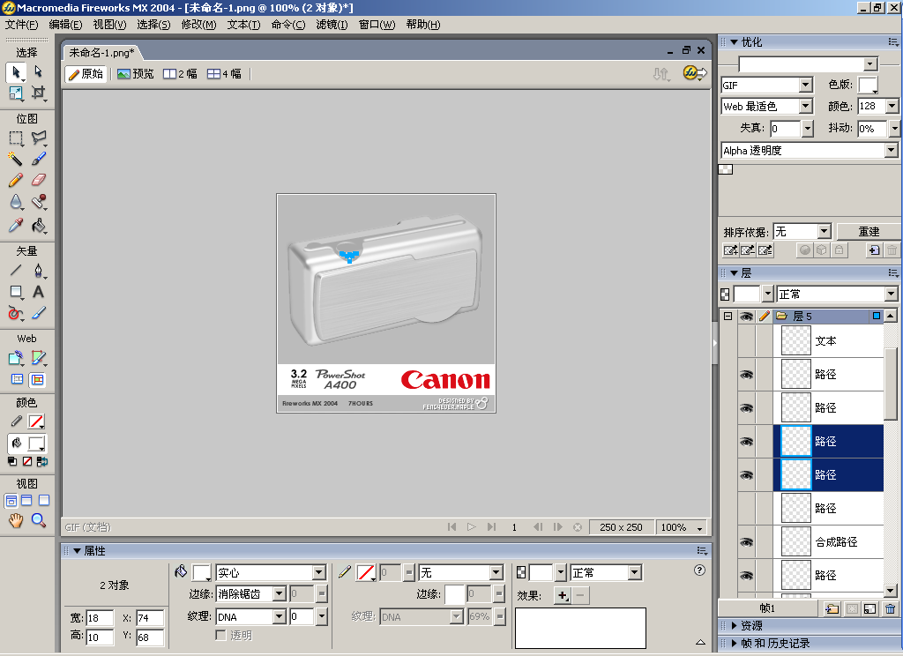Open properties panel help question mark
The image size is (903, 656).
699,570
